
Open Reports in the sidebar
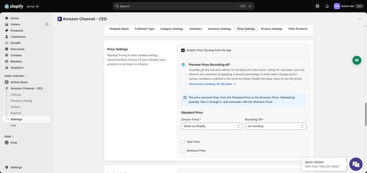point(16,113)
